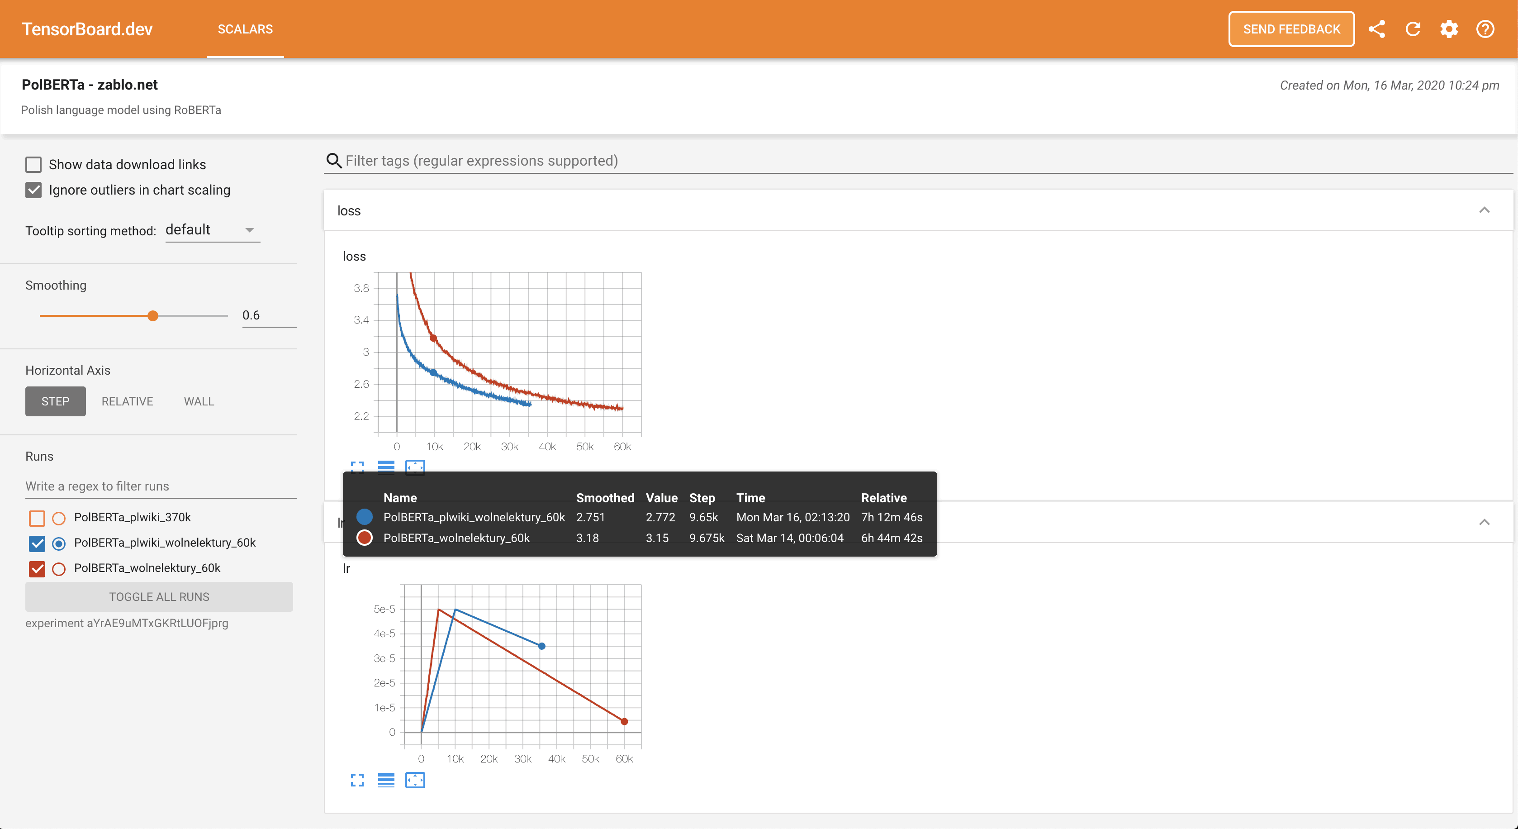Collapse the lr section with its chevron
Screen dimensions: 1518x829
pos(1485,522)
